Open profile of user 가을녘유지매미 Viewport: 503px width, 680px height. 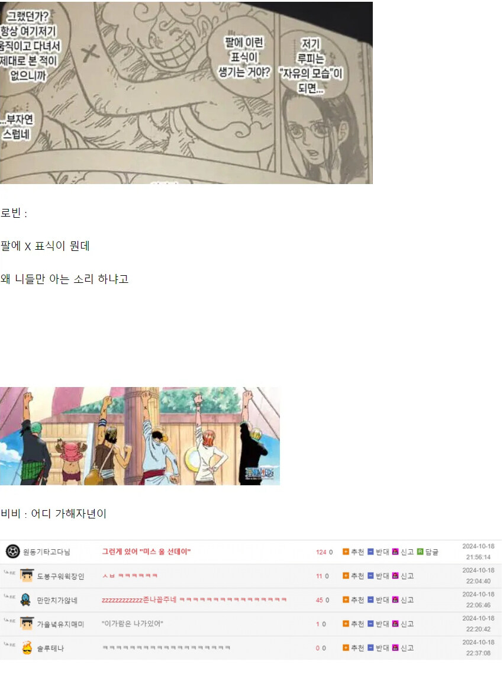point(60,624)
